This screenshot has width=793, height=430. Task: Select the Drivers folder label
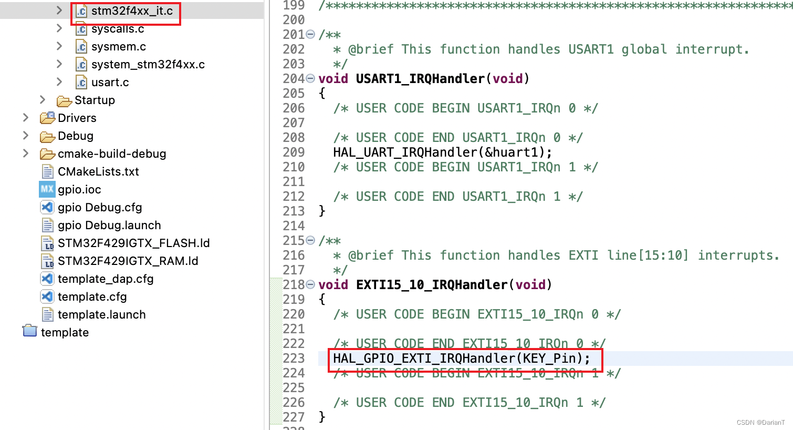pyautogui.click(x=77, y=118)
